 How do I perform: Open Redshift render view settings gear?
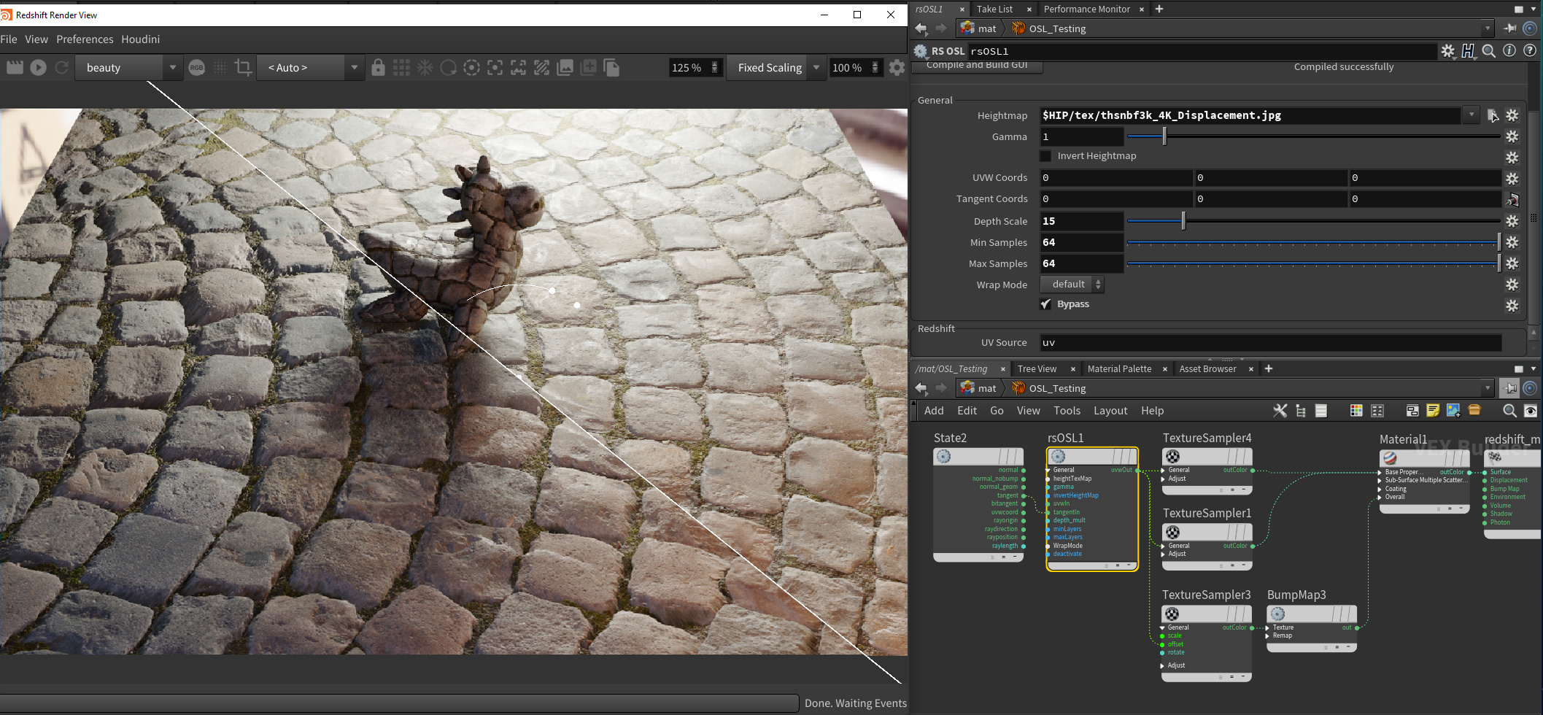pos(897,67)
